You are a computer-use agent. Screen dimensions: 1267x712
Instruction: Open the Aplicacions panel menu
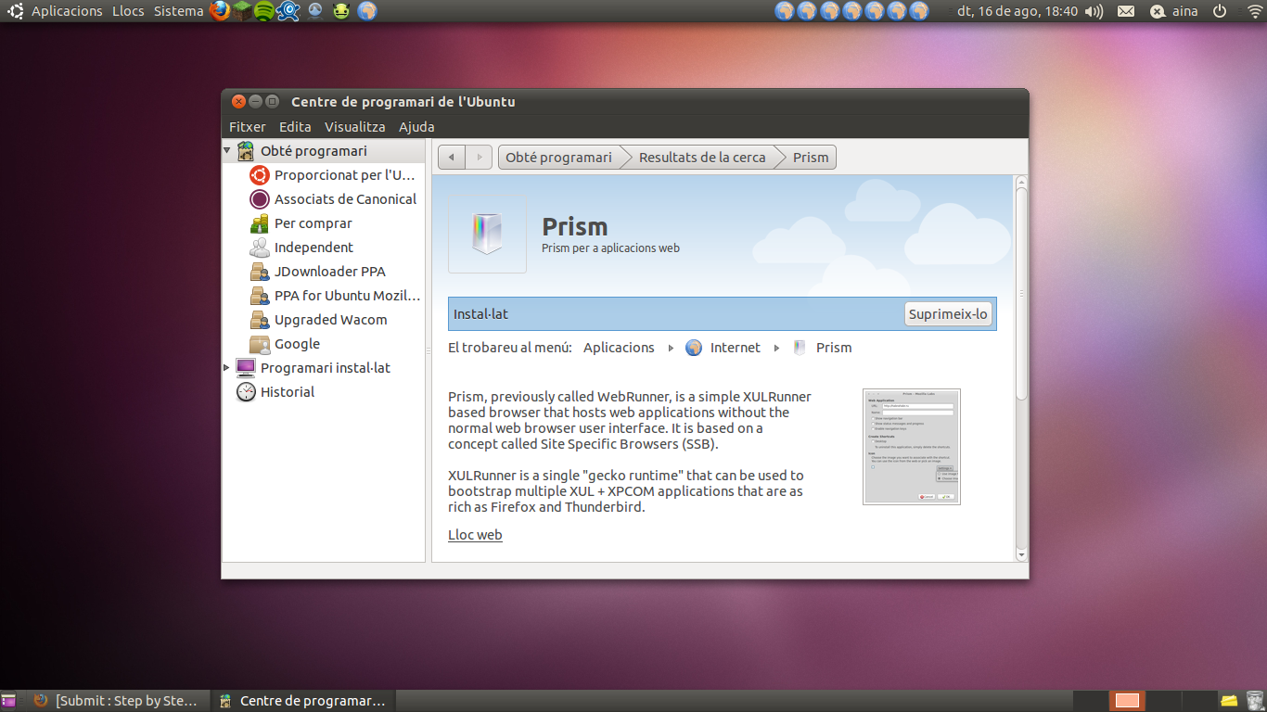coord(67,11)
